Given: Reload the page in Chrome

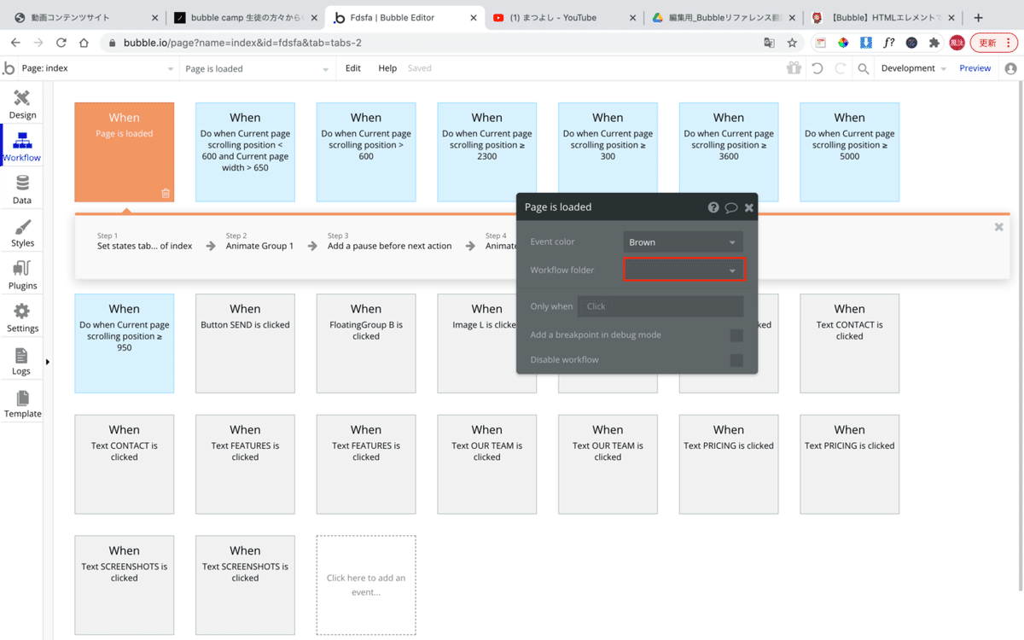Looking at the screenshot, I should pyautogui.click(x=61, y=43).
